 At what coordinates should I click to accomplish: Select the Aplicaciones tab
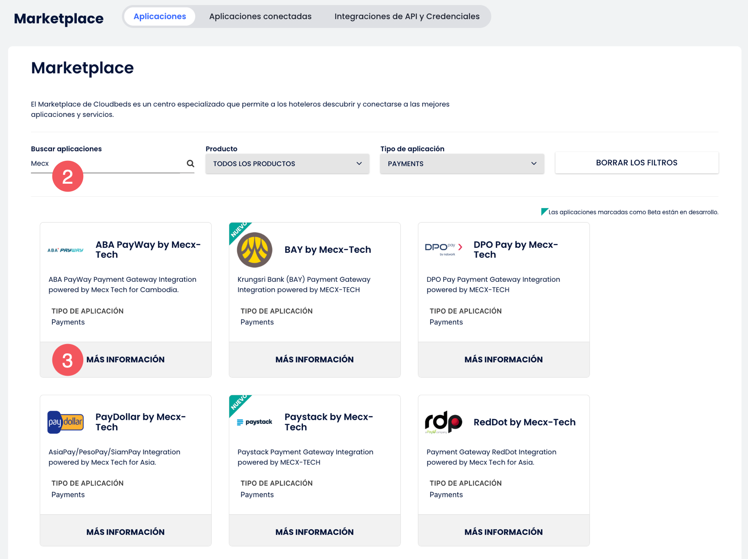(x=160, y=17)
